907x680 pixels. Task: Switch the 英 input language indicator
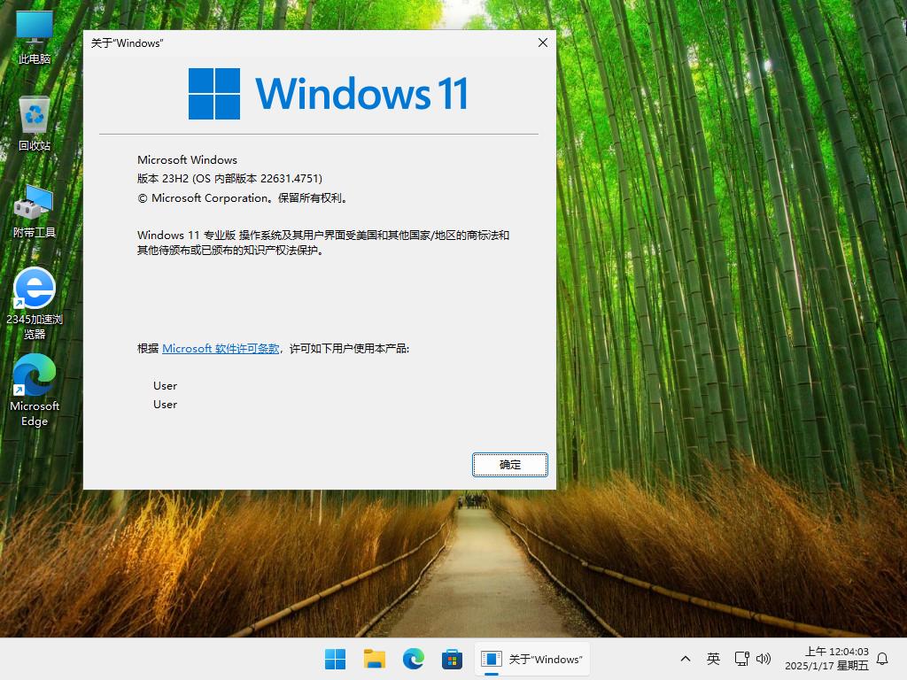(713, 659)
